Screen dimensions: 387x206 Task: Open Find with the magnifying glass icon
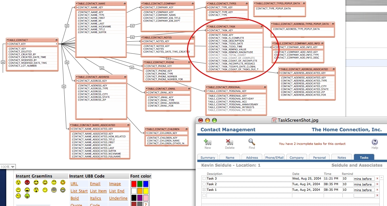pos(251,142)
